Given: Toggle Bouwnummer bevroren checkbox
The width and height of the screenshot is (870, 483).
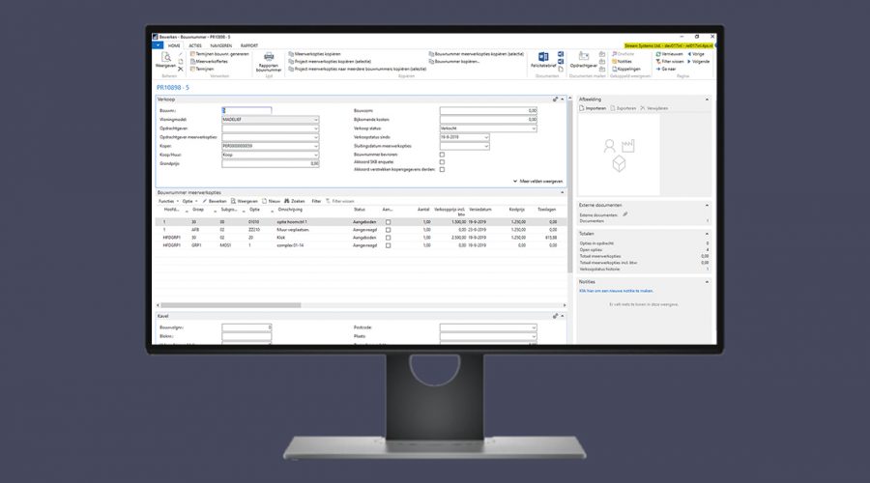Looking at the screenshot, I should (x=442, y=155).
